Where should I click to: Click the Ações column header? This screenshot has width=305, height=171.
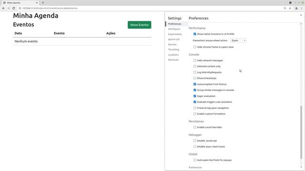pos(111,33)
